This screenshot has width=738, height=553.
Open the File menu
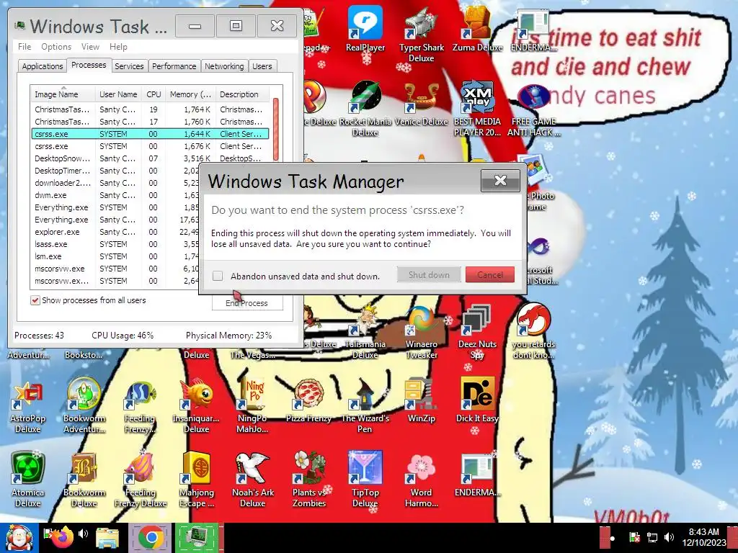pyautogui.click(x=25, y=47)
